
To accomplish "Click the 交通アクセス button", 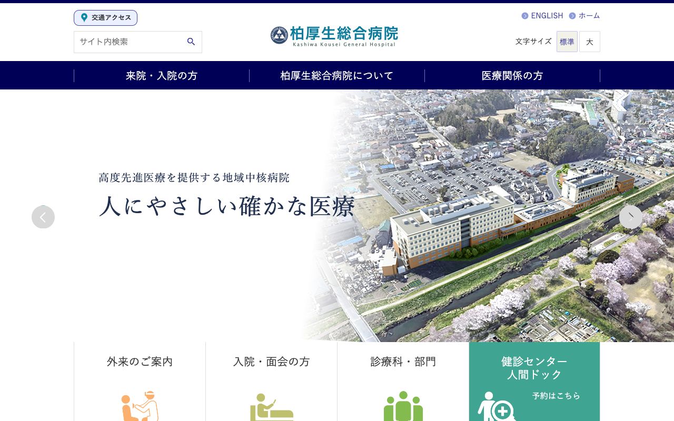I will (x=105, y=17).
